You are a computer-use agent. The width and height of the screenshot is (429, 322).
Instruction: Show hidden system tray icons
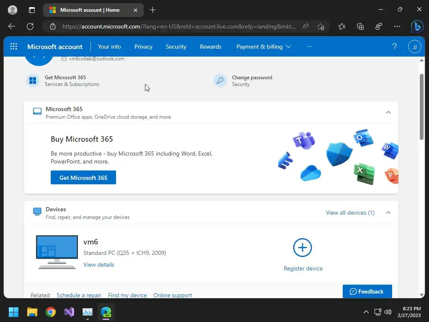click(366, 312)
